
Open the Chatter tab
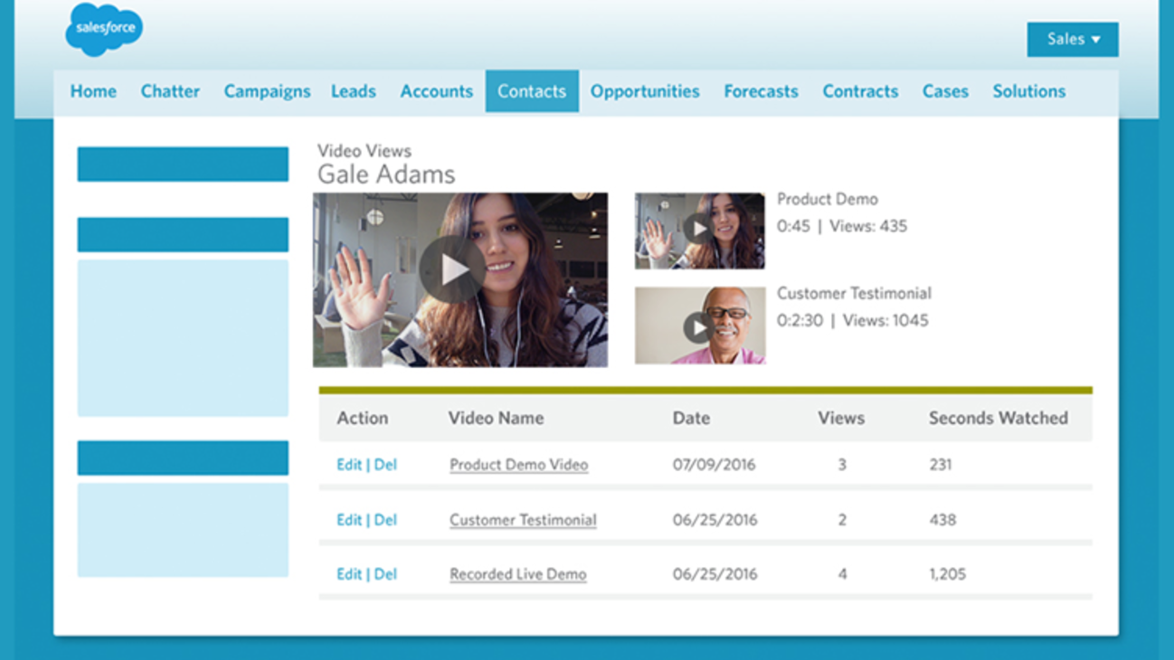coord(170,90)
